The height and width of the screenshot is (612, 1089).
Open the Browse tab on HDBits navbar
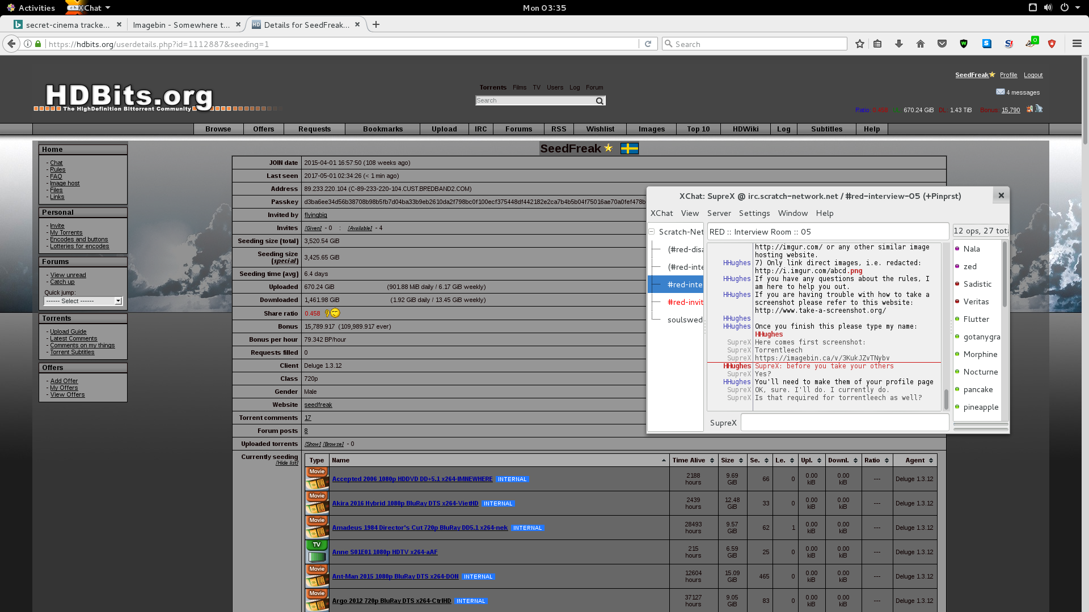(x=218, y=129)
